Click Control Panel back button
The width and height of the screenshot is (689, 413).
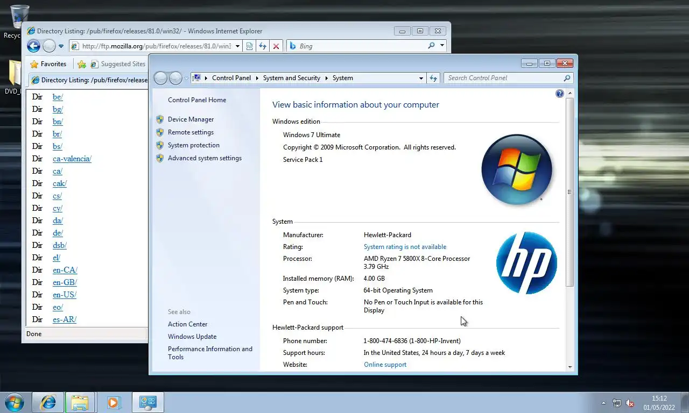coord(160,79)
